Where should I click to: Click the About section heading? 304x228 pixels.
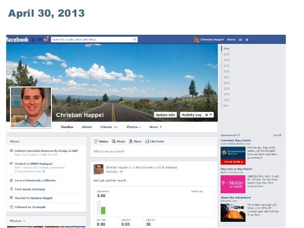[15, 141]
